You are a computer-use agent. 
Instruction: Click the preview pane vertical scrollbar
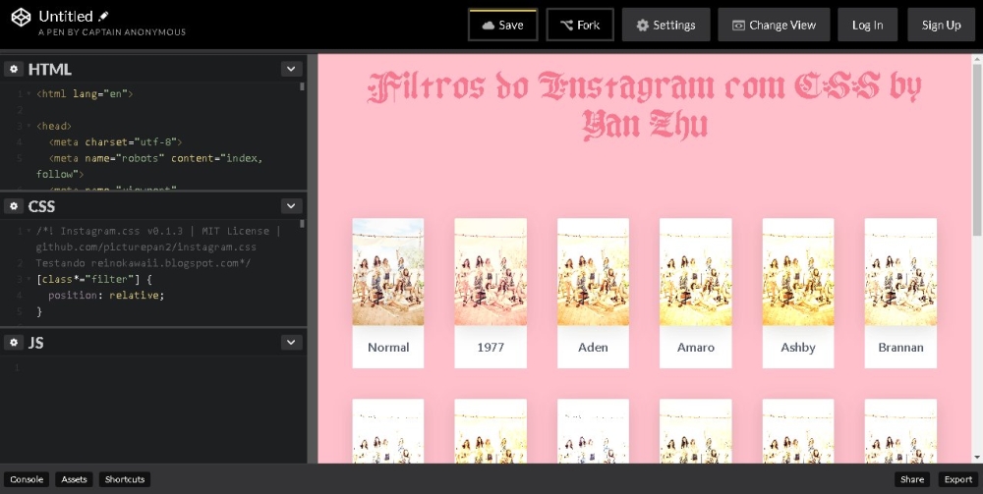pos(977,148)
